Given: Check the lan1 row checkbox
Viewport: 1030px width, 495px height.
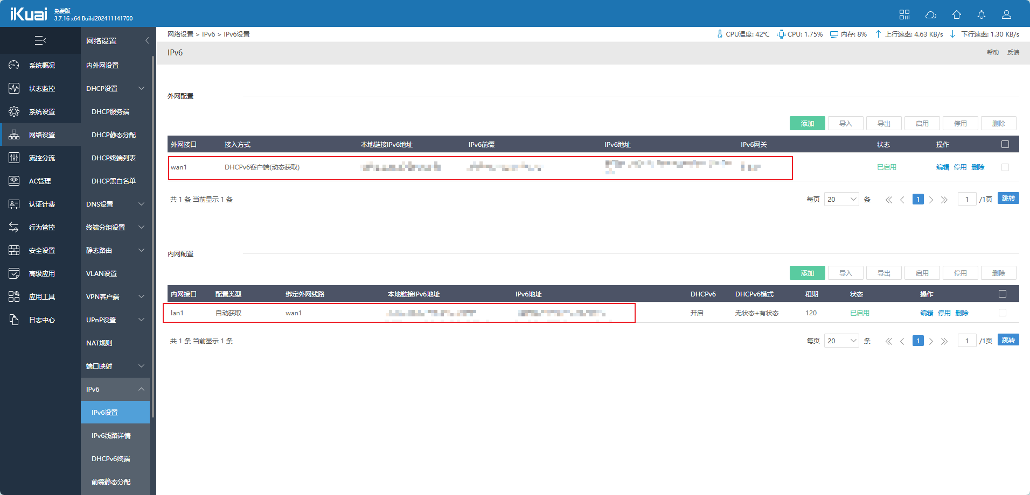Looking at the screenshot, I should pyautogui.click(x=1002, y=313).
